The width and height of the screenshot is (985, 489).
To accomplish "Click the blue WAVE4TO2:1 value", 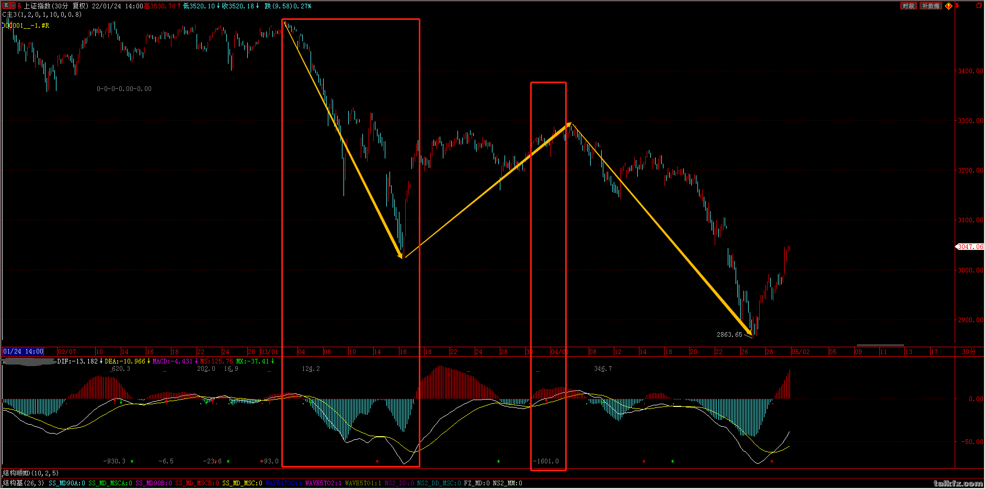I will (x=284, y=483).
